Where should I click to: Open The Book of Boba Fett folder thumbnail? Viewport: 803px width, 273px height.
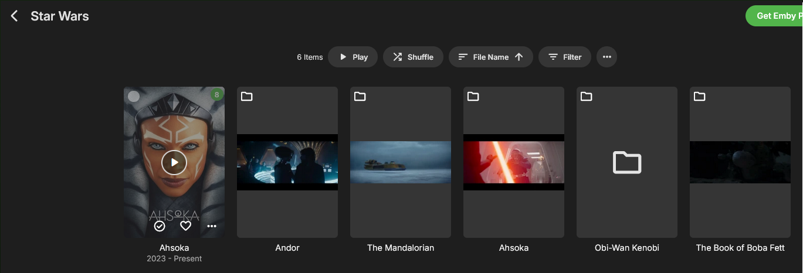point(740,162)
